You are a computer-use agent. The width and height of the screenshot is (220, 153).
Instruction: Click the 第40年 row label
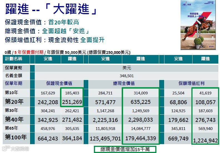point(14,119)
